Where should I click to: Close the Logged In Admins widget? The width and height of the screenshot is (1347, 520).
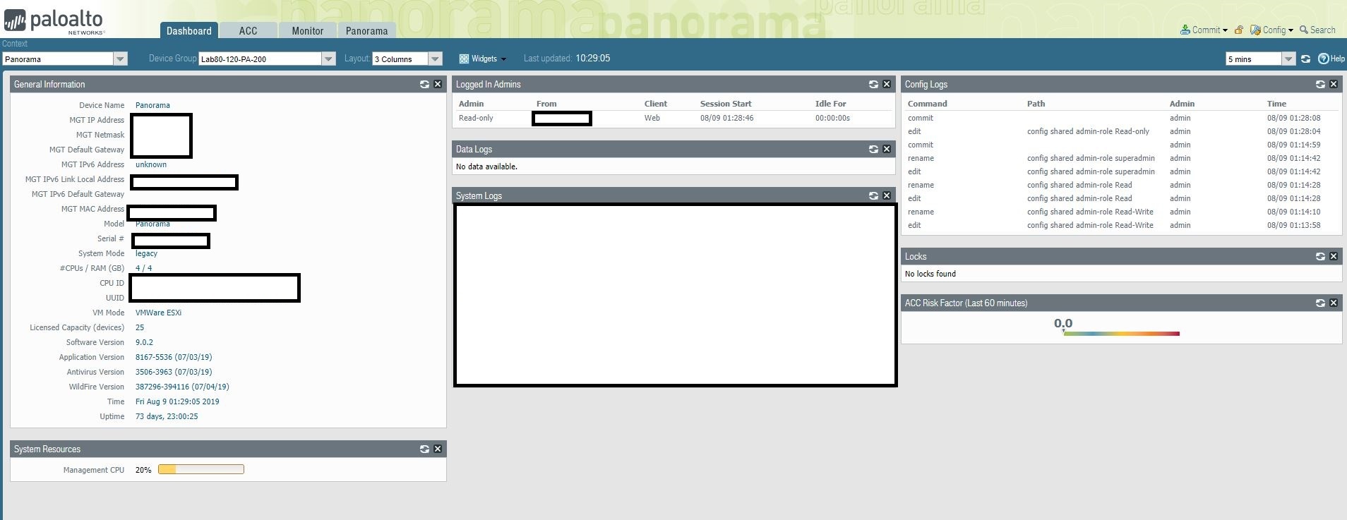[x=887, y=84]
